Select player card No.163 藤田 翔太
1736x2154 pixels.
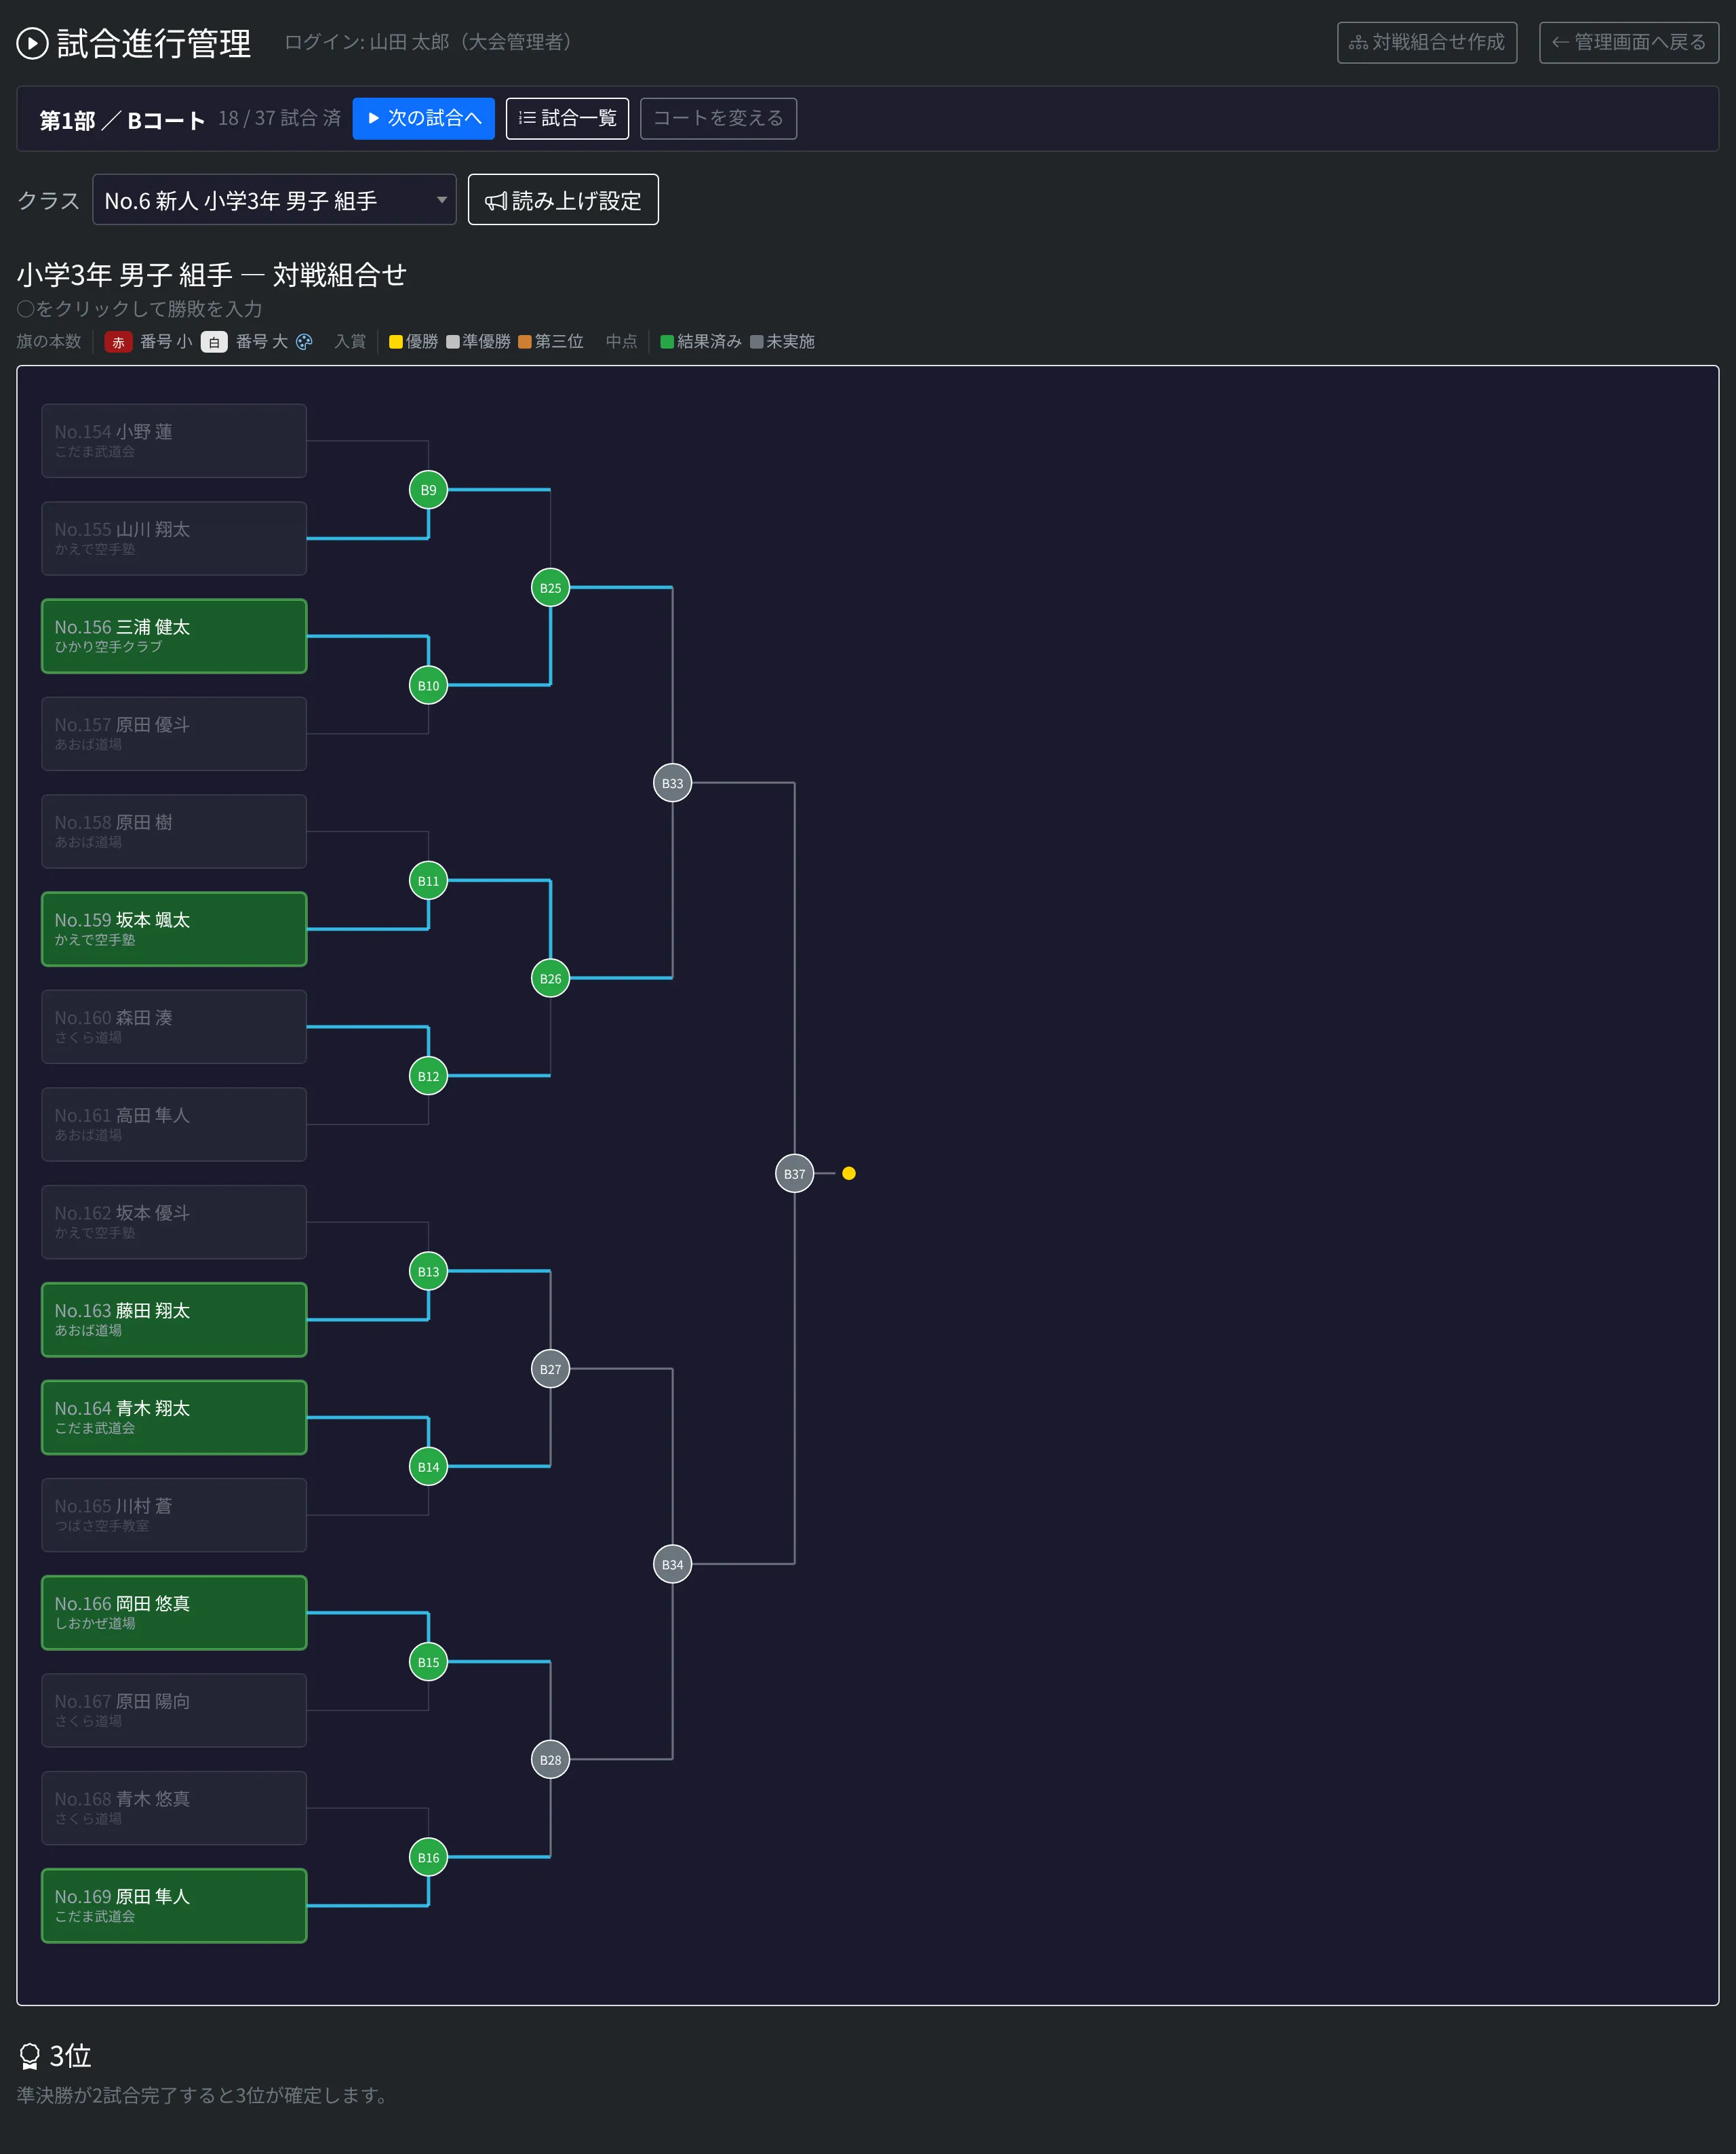(x=174, y=1320)
